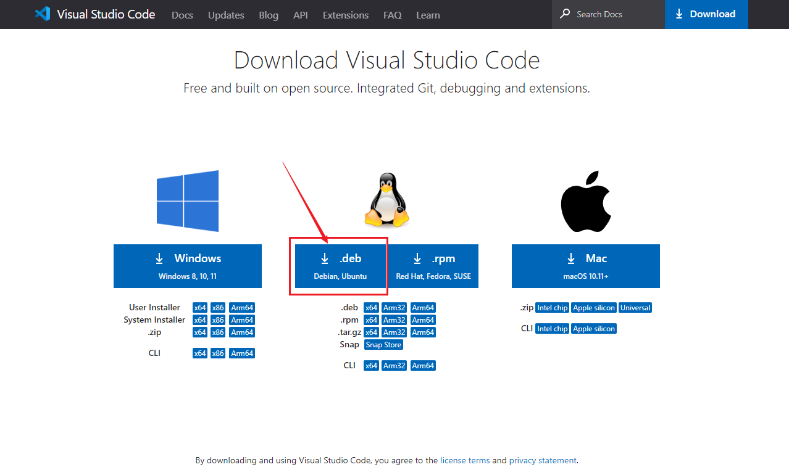This screenshot has width=789, height=475.
Task: Click the 'System Installer' label
Action: [154, 320]
